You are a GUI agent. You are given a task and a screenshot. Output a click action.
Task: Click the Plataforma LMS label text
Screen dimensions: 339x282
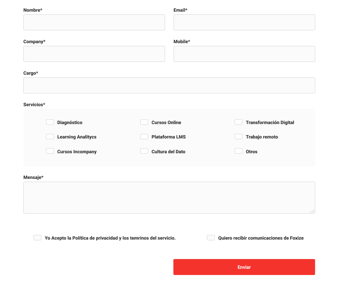(169, 137)
